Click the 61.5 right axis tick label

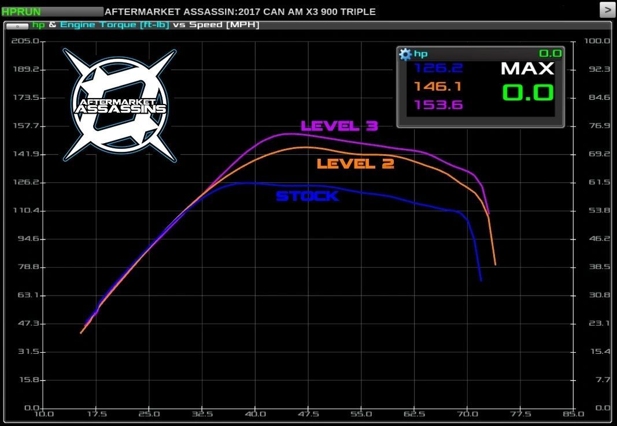599,182
